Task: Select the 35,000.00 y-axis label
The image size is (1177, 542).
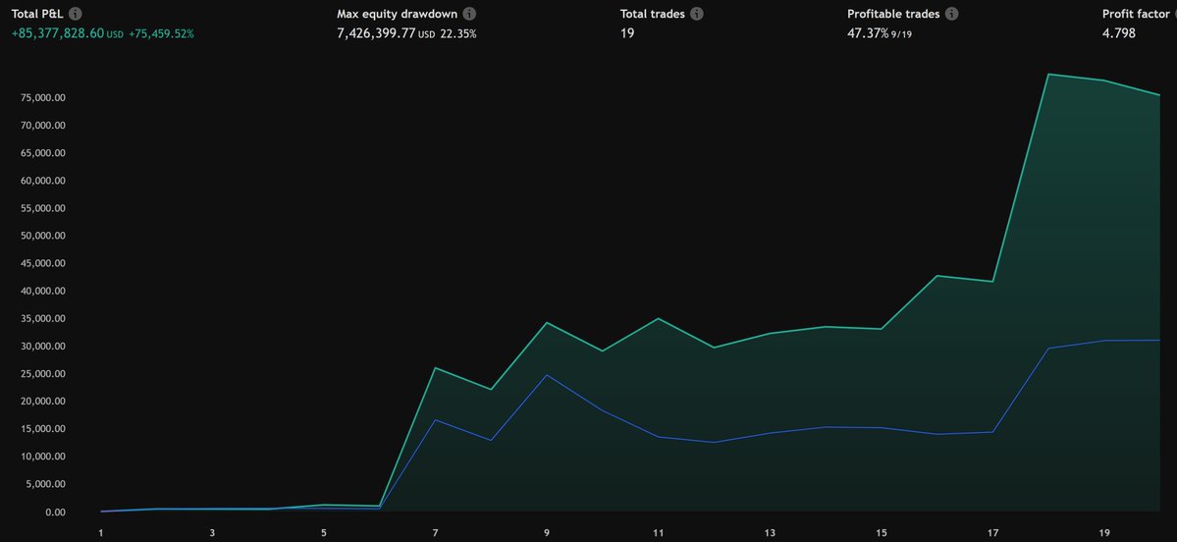Action: click(x=44, y=319)
